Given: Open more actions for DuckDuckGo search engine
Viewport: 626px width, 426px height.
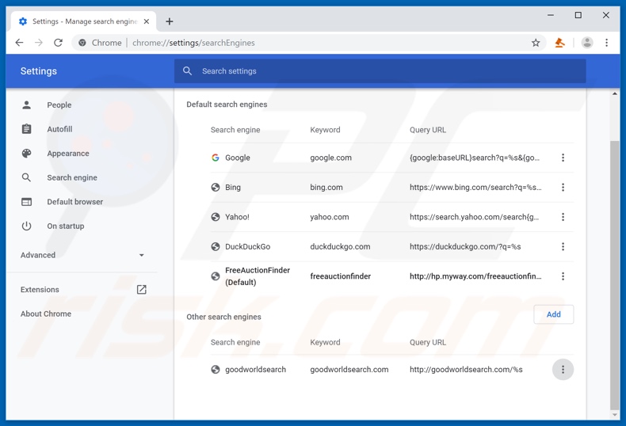Looking at the screenshot, I should pos(563,246).
